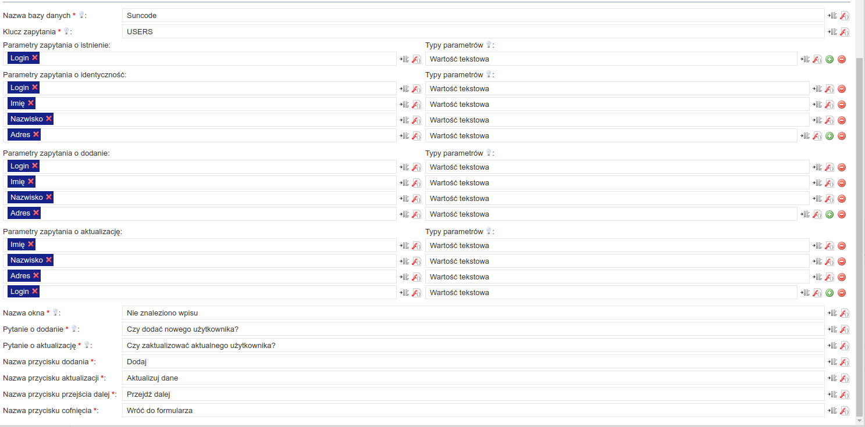Click lightbulb beside Typy parametrów in existence section
The height and width of the screenshot is (427, 865).
489,44
